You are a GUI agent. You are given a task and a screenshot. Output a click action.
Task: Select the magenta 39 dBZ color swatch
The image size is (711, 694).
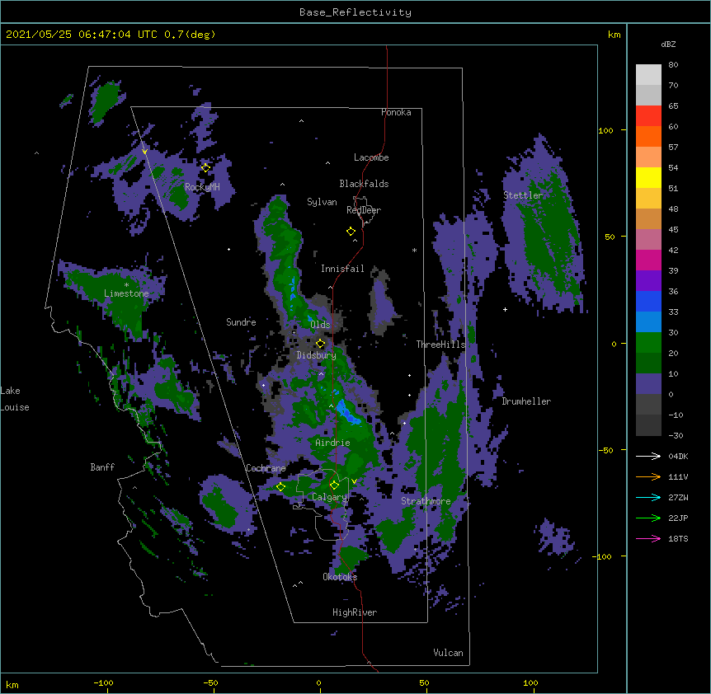(648, 260)
